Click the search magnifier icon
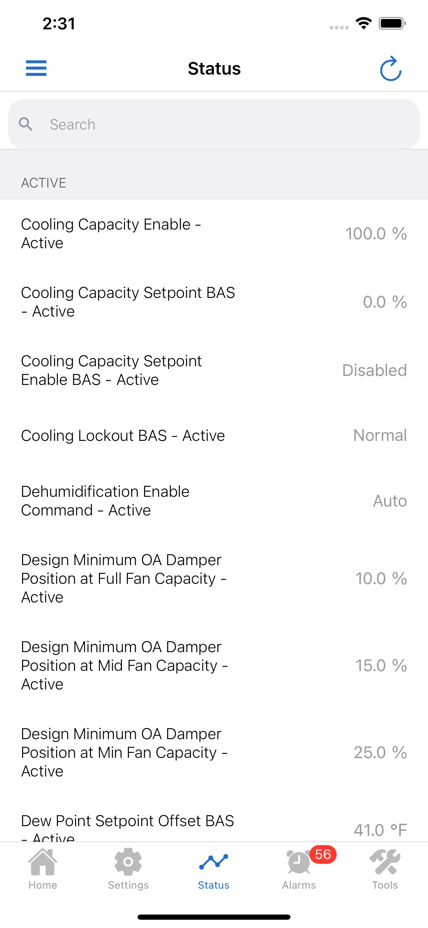Screen dimensions: 428x928 (x=26, y=124)
